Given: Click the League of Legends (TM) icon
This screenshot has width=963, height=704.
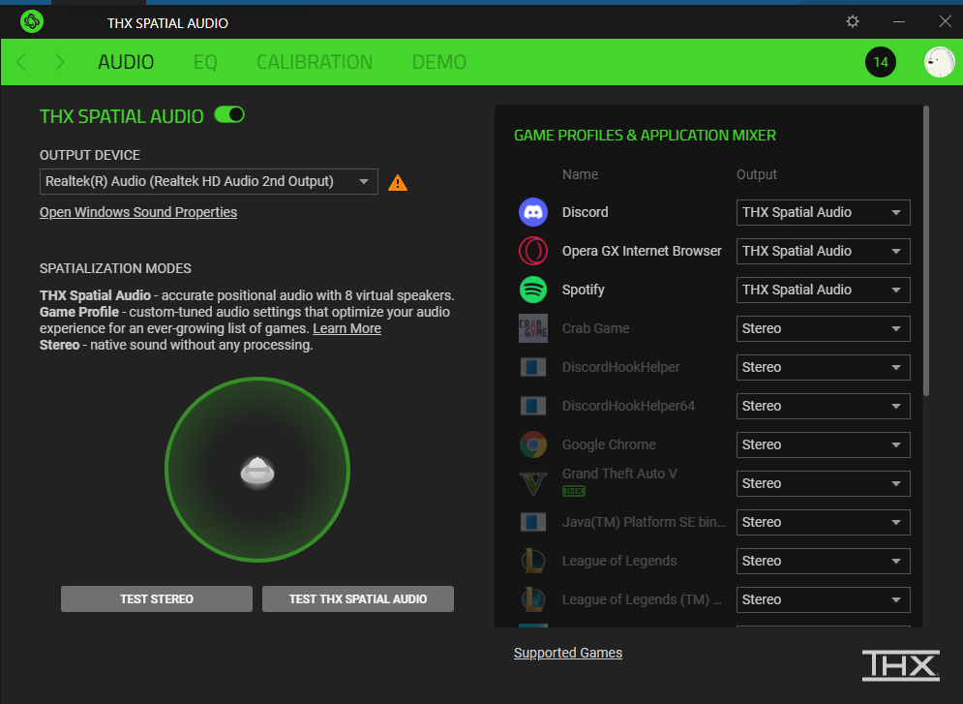Looking at the screenshot, I should tap(533, 599).
